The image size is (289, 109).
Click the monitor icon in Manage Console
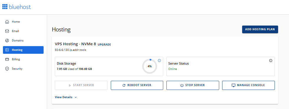click(234, 85)
